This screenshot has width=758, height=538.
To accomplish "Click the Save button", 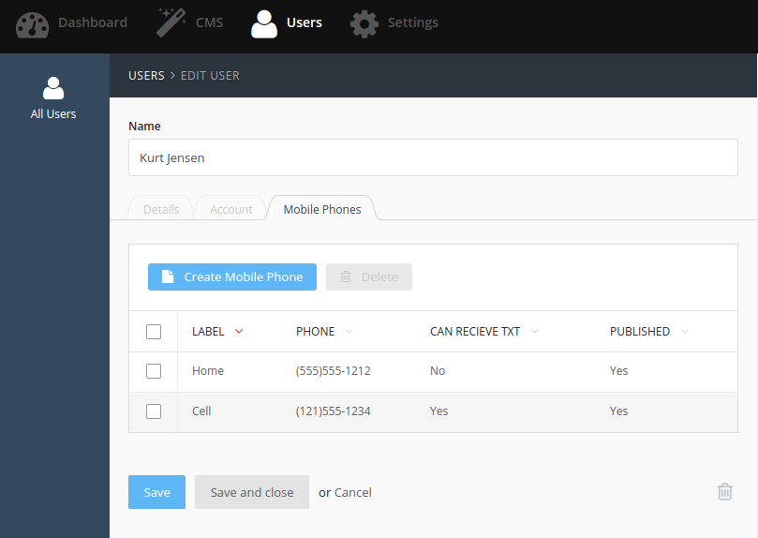I will [156, 492].
